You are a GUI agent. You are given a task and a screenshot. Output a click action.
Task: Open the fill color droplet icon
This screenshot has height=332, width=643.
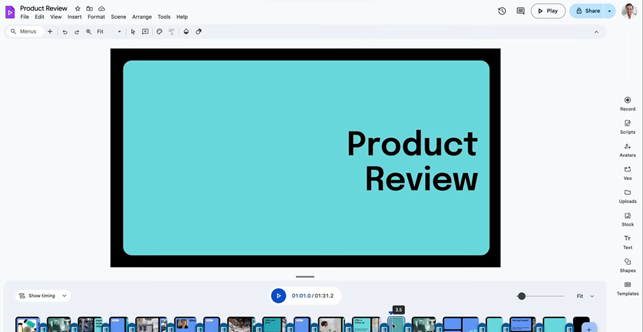click(x=186, y=32)
